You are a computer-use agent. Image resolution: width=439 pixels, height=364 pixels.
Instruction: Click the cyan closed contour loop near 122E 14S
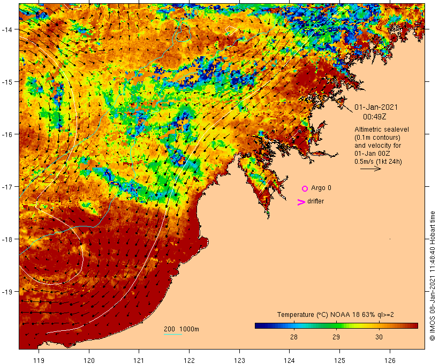(183, 33)
